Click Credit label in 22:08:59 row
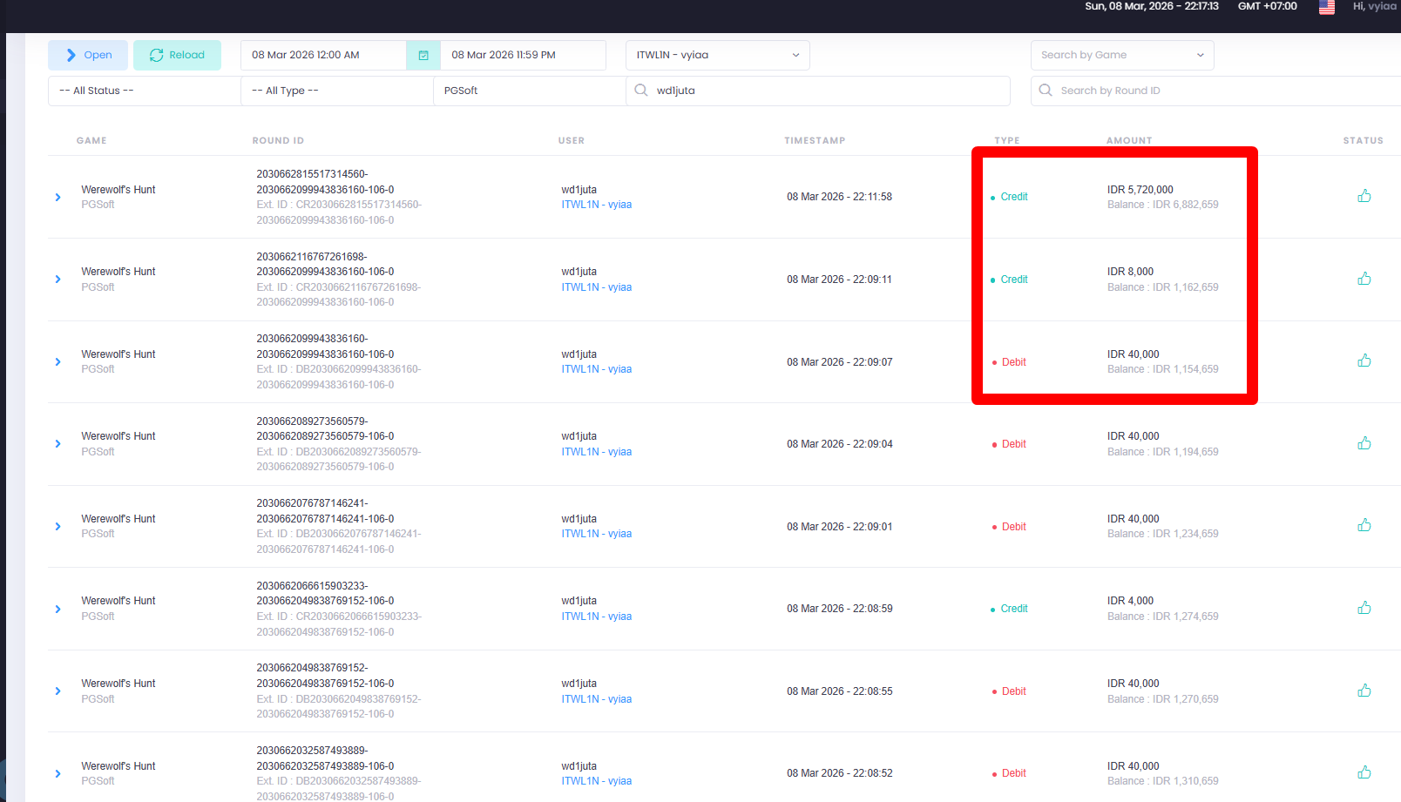1401x802 pixels. (x=1014, y=609)
